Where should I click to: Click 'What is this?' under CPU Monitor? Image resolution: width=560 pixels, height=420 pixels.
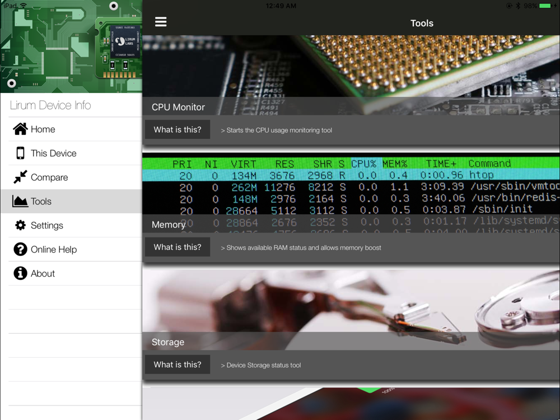178,129
